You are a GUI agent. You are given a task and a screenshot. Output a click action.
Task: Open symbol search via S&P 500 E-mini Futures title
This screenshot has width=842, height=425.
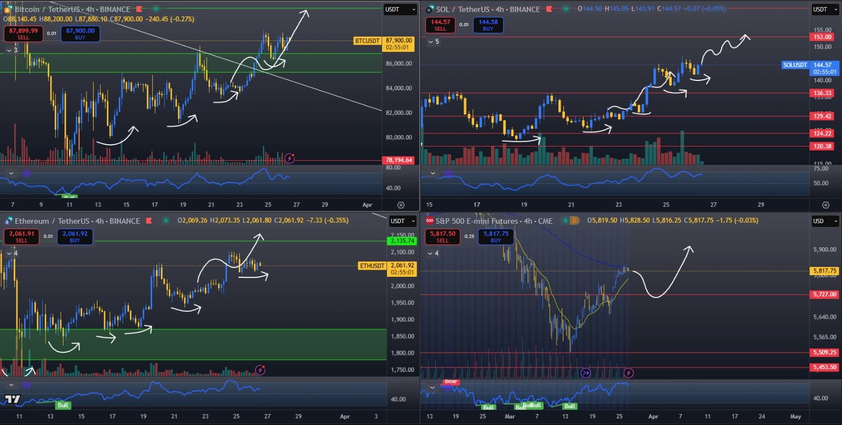(494, 221)
